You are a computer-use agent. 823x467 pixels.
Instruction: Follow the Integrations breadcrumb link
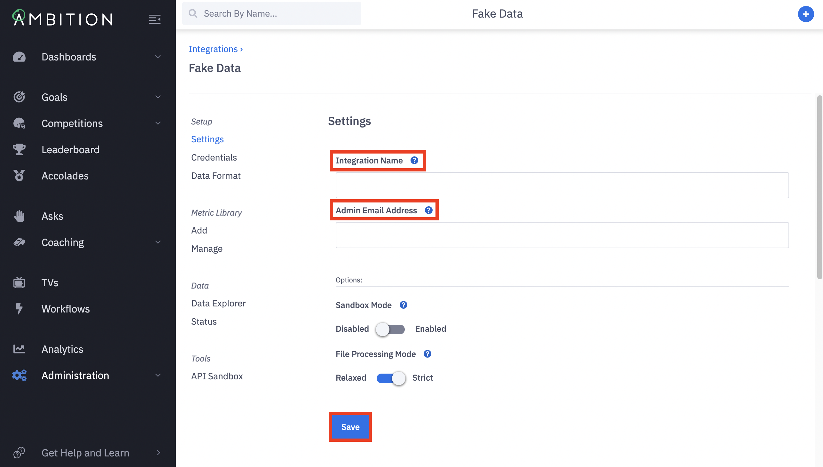pyautogui.click(x=213, y=49)
